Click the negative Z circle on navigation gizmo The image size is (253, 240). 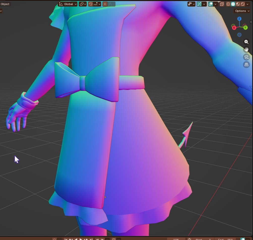coord(239,35)
